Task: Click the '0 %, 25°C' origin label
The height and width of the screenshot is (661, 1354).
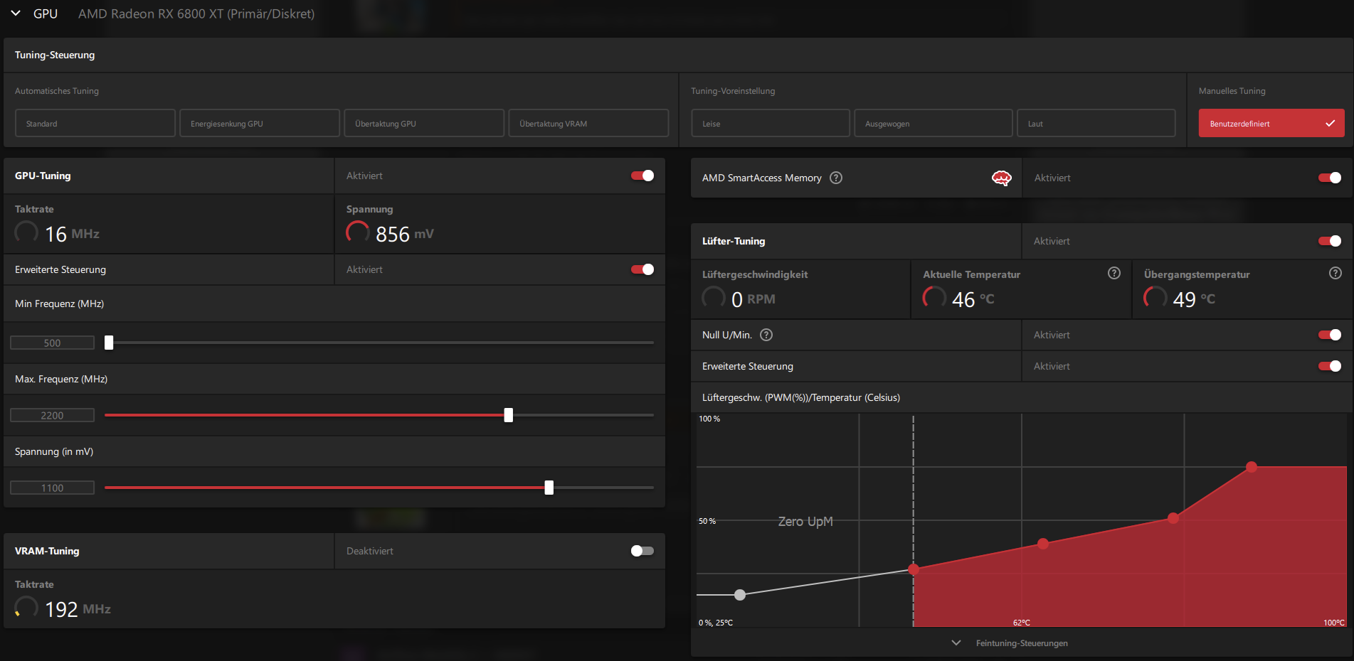Action: coord(716,623)
